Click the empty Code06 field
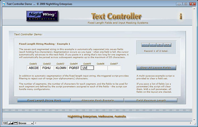The width and height of the screenshot is (198, 127). 101,68
